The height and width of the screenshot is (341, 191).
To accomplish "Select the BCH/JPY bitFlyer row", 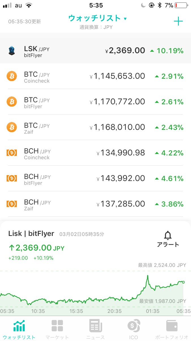I will 95,178.
